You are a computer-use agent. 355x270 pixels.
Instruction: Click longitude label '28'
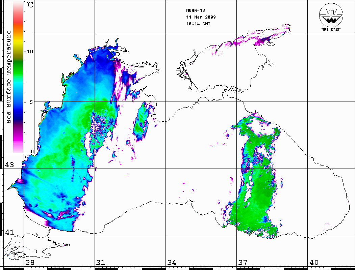click(30, 263)
